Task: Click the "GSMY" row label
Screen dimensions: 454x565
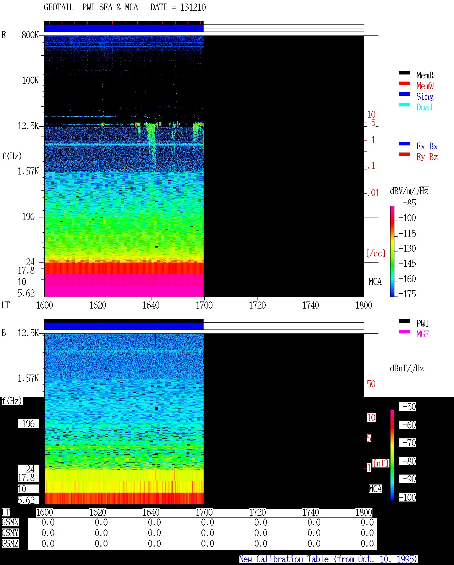Action: pos(10,533)
